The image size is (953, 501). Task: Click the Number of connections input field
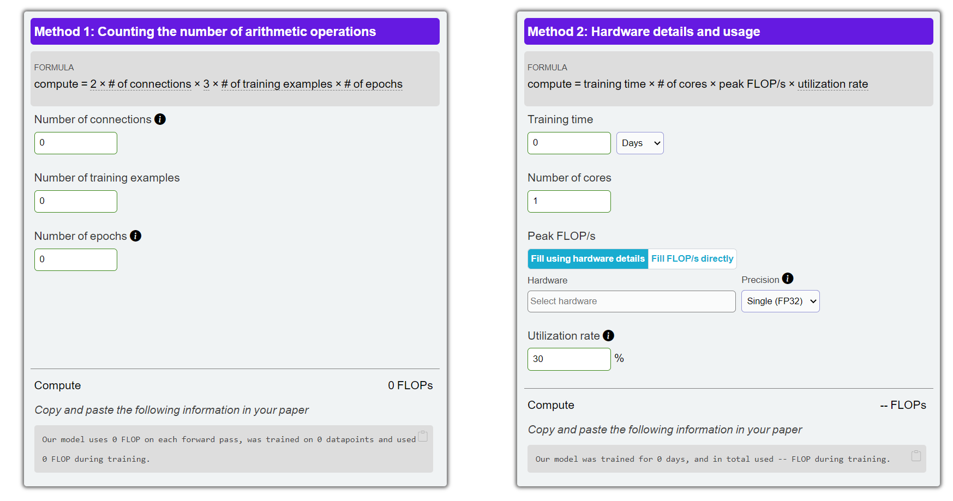[x=76, y=143]
